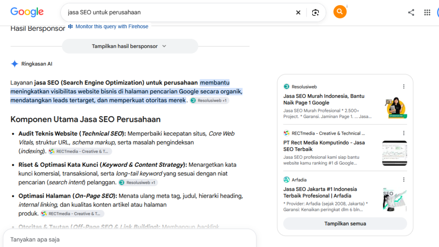Open Jasa SEO Jakarta #1 Indonesia result
439x247 pixels.
pyautogui.click(x=320, y=193)
